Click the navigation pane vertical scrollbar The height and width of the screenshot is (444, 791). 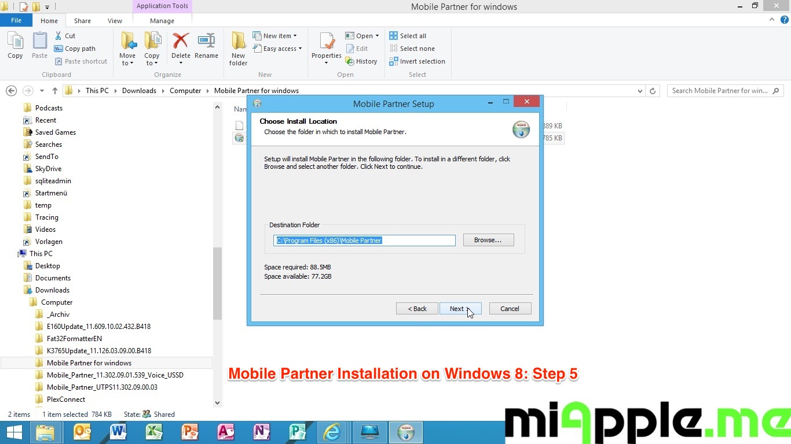click(218, 283)
